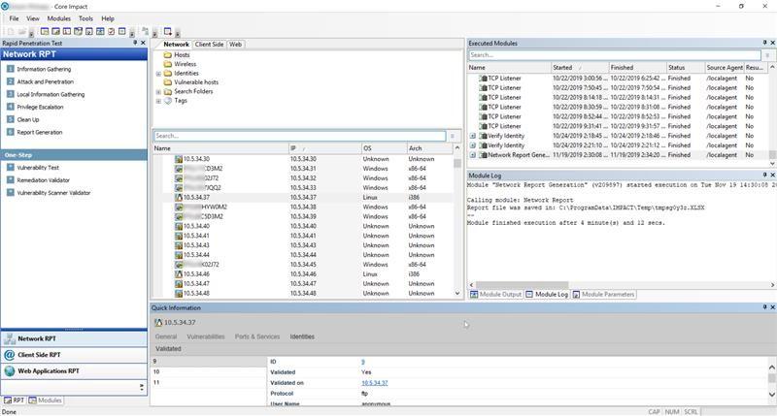Click the Module Log horizontal scrollbar thumb
The height and width of the screenshot is (416, 777).
[522, 285]
